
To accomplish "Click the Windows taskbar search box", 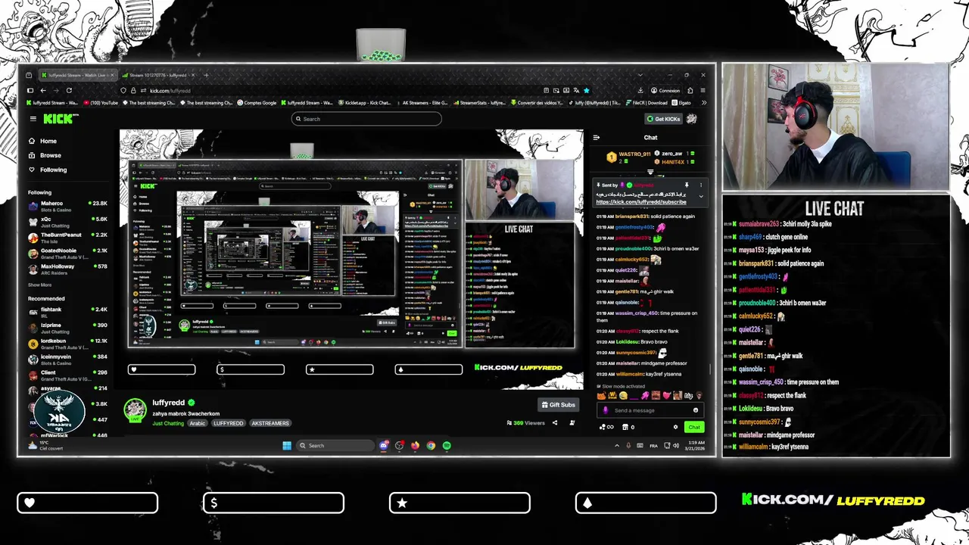I will 337,446.
